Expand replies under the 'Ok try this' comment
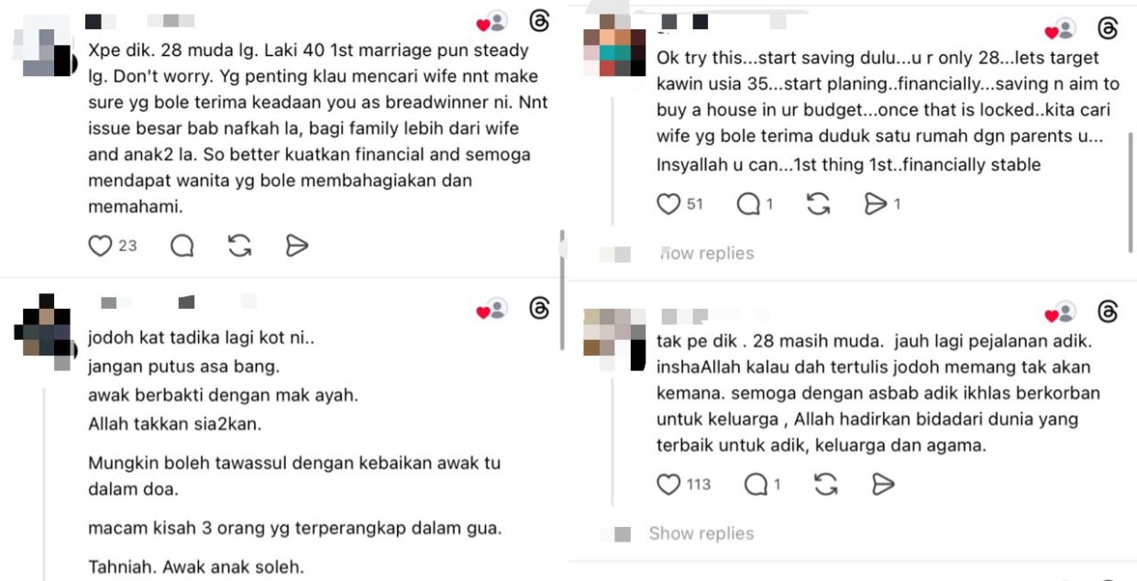This screenshot has height=581, width=1137. pos(707,254)
